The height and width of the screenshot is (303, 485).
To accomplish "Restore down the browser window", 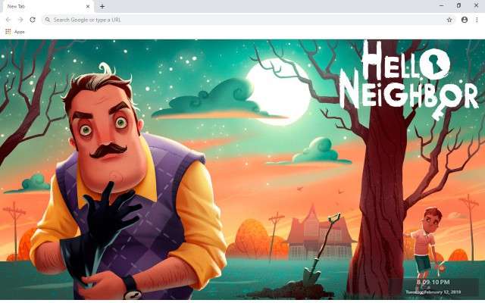I will [458, 5].
